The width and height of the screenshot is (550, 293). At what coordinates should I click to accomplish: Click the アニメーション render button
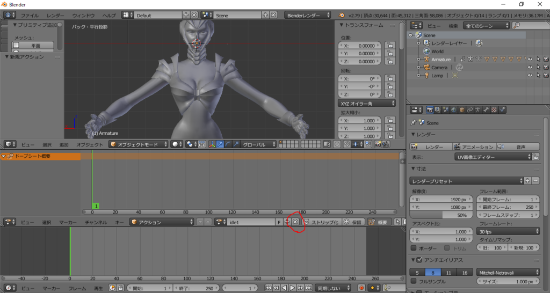474,147
